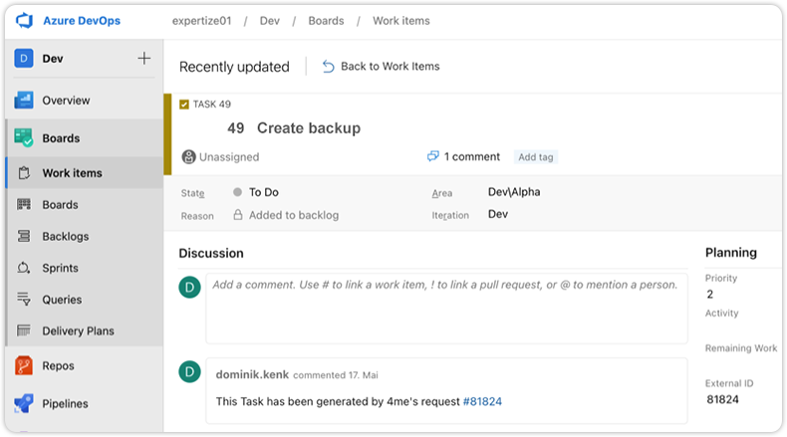The height and width of the screenshot is (437, 787).
Task: Open the expertize01 breadcrumb
Action: (202, 21)
